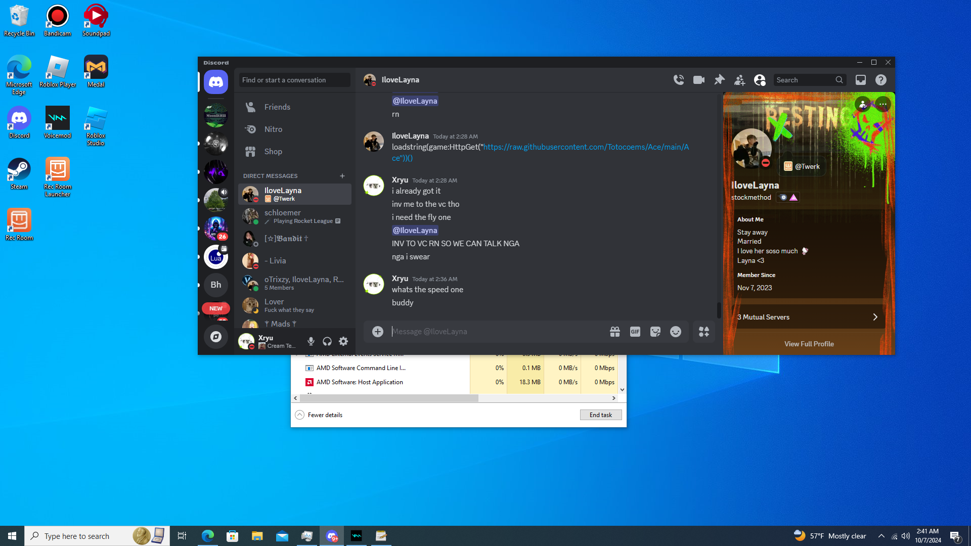
Task: Start a video call
Action: click(x=699, y=80)
